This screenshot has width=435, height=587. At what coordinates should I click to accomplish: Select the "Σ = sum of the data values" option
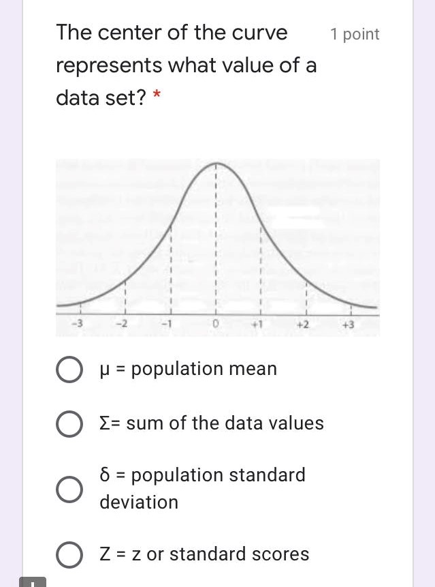69,423
